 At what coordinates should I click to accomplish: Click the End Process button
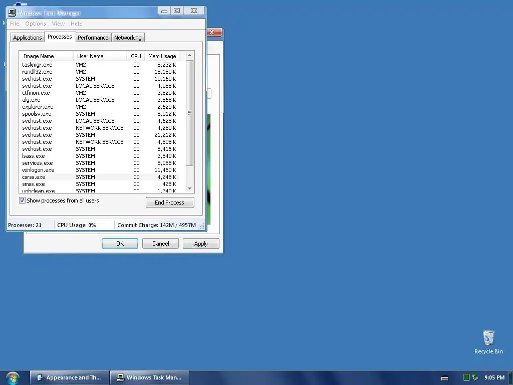170,203
